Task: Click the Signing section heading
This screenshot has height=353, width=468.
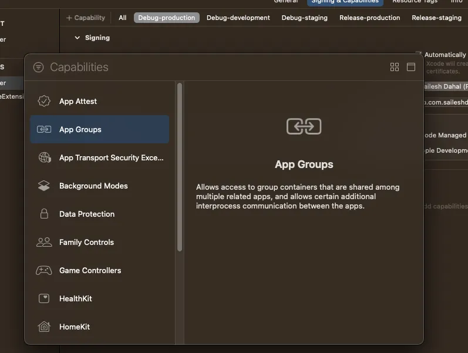Action: click(x=97, y=38)
